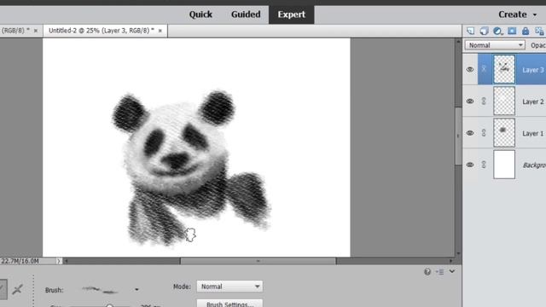
Task: Click vertical scrollbar down arrow
Action: point(458,254)
